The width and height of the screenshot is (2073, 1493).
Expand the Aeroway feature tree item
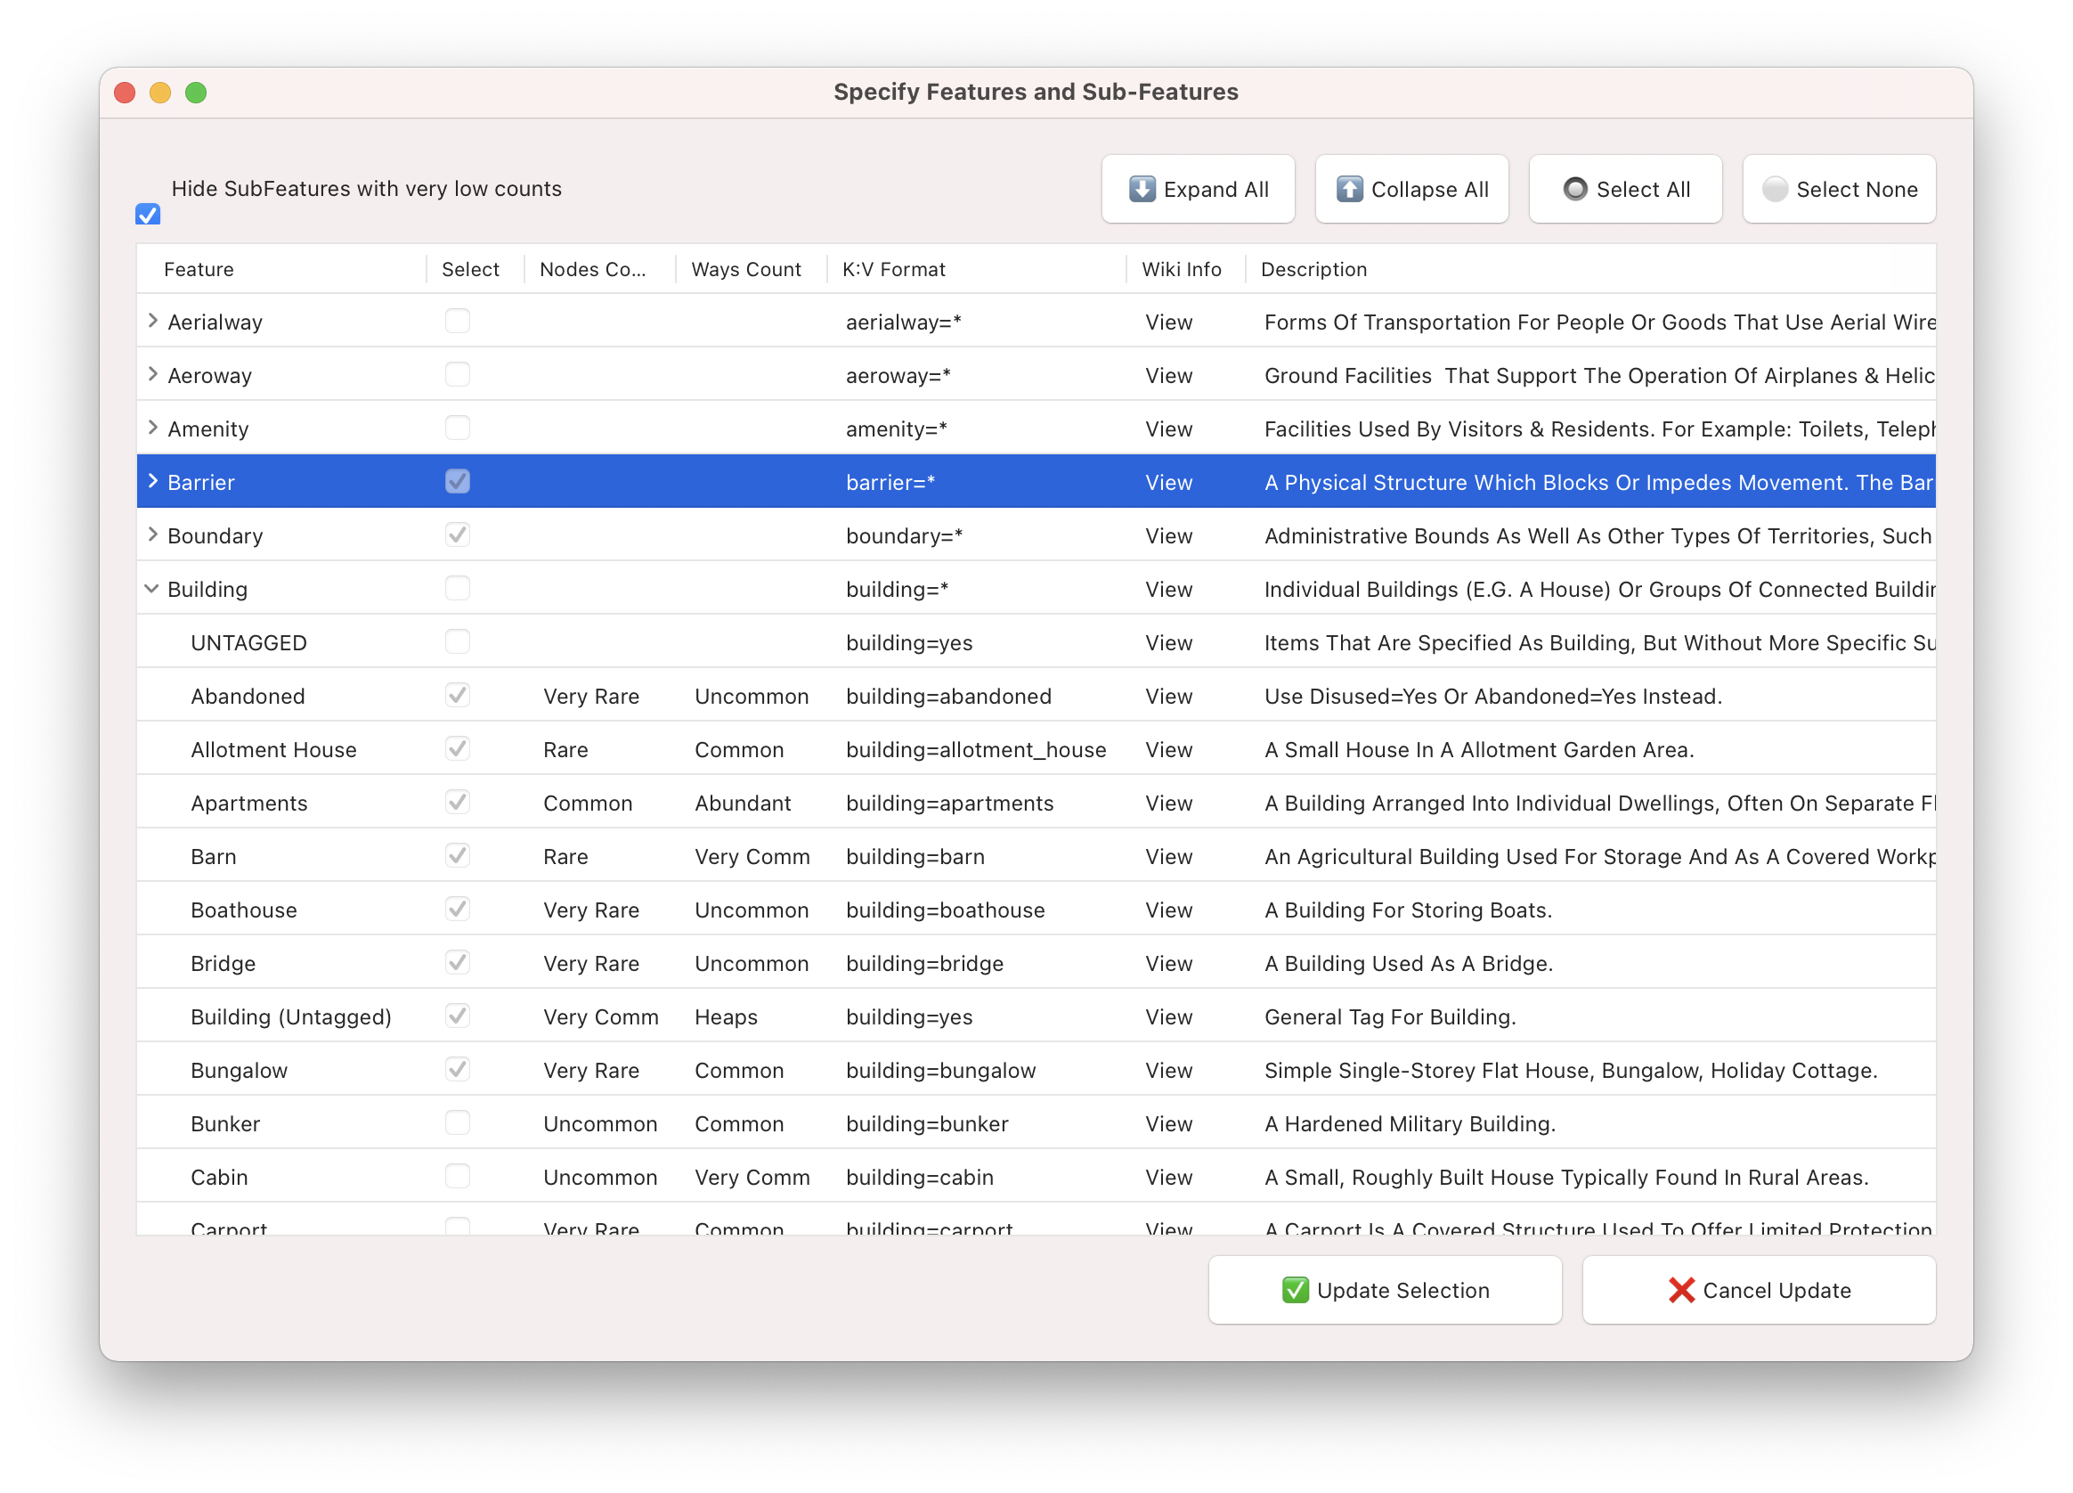pos(151,373)
